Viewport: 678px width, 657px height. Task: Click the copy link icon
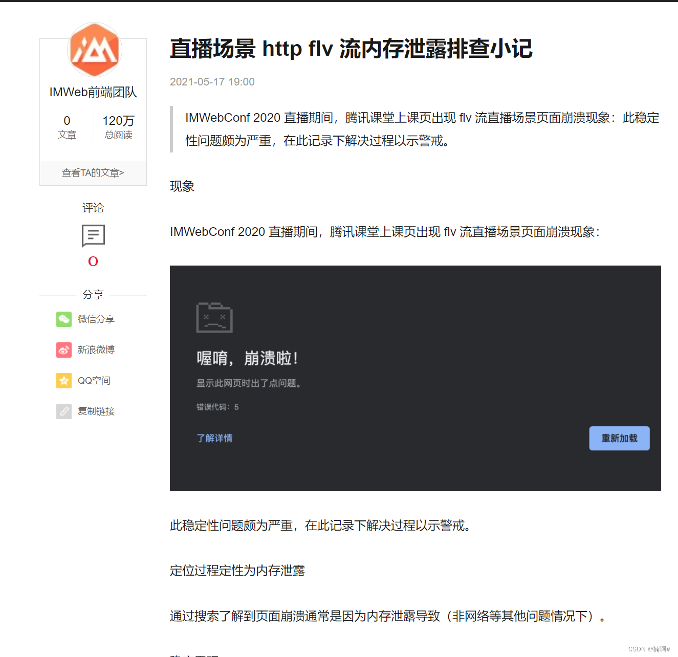coord(63,411)
